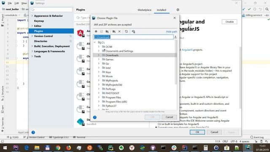Expand the DCIM folder

click(99, 47)
